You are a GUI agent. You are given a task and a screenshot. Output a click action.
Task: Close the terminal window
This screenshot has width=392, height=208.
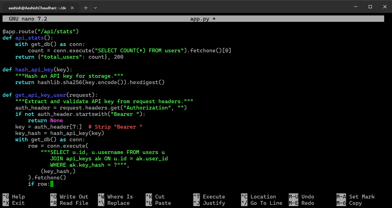coord(385,7)
